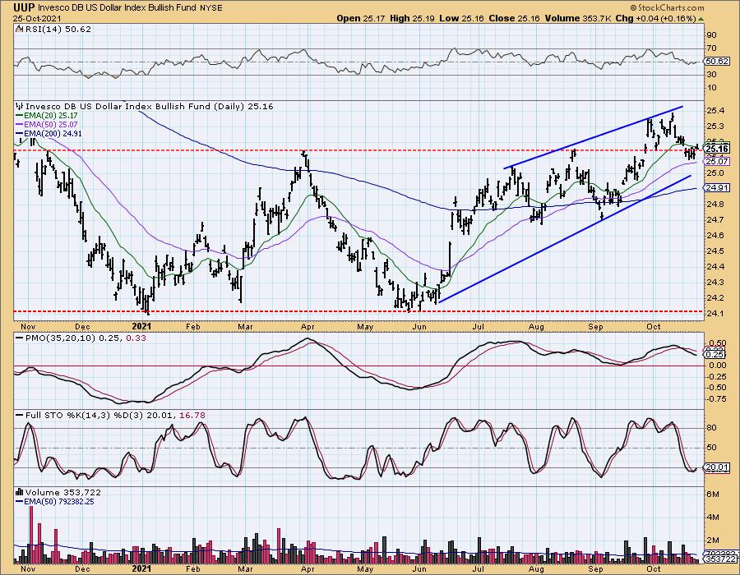Click the -0.75 PMO axis label

[716, 399]
